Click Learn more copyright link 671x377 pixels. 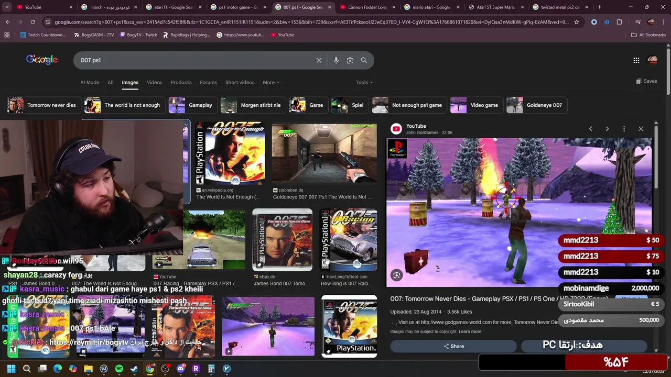470,331
